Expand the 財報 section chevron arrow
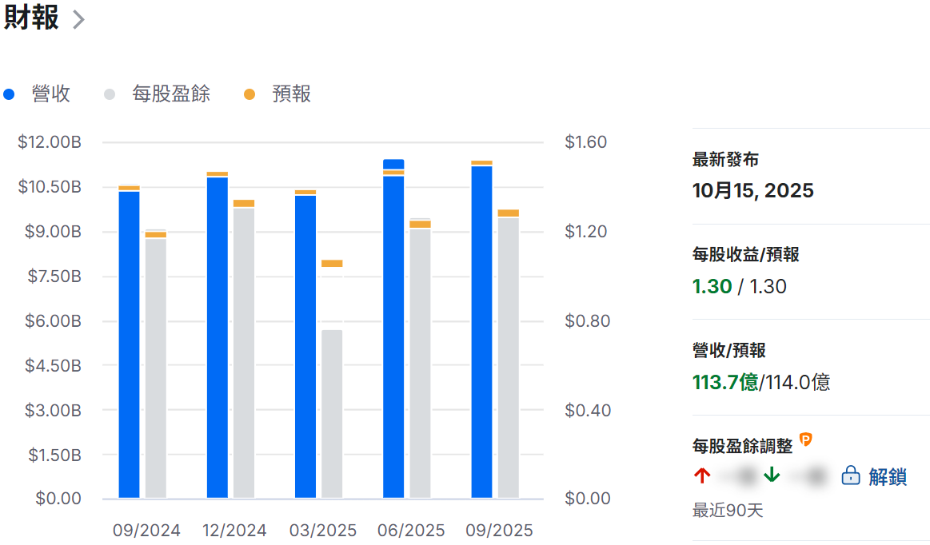 pyautogui.click(x=78, y=20)
